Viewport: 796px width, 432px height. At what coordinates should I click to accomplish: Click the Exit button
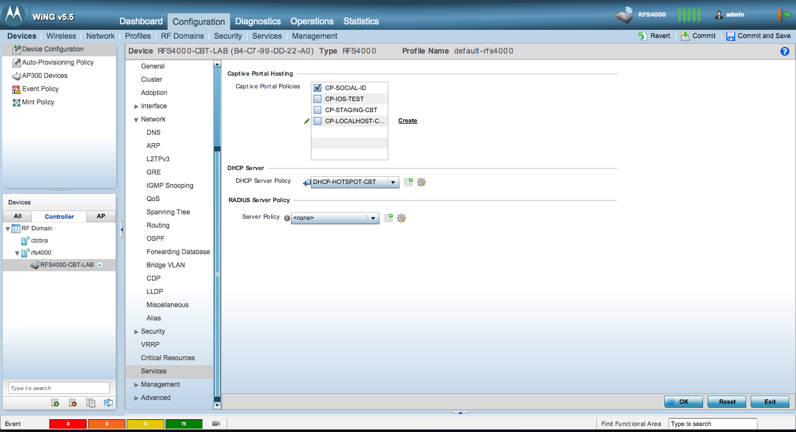click(770, 402)
